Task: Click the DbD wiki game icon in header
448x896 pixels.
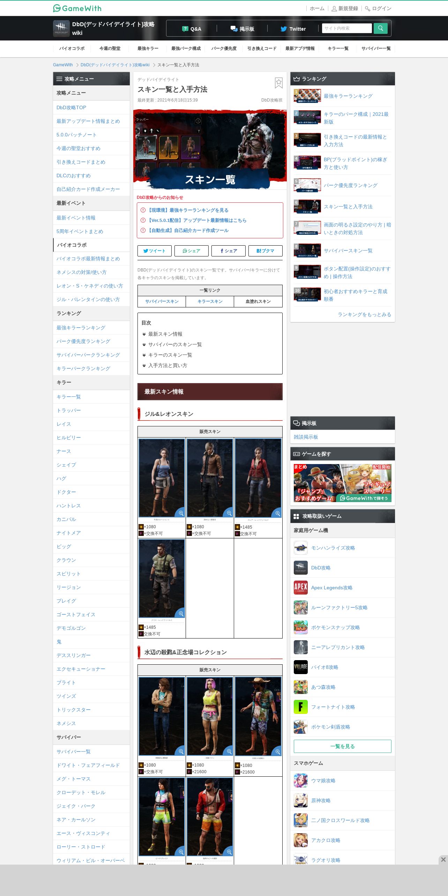Action: pyautogui.click(x=61, y=28)
